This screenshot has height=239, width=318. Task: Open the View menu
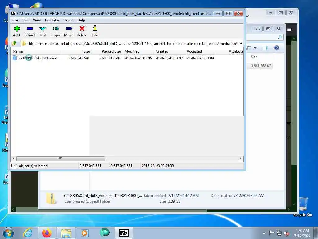(37, 20)
